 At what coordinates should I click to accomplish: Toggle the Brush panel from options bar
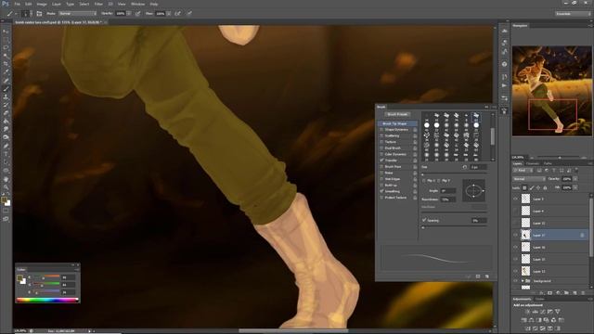point(39,13)
